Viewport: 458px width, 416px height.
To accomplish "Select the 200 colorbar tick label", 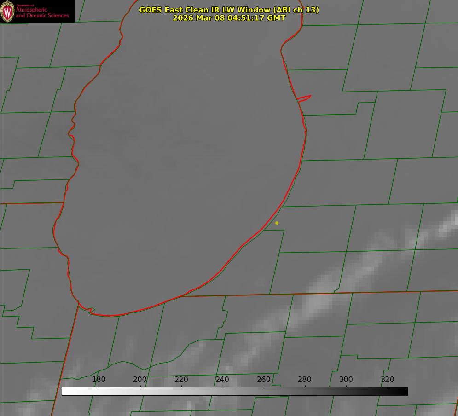I will [140, 379].
